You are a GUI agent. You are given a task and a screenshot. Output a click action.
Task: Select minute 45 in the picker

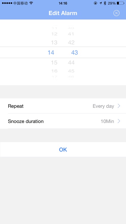point(71,71)
